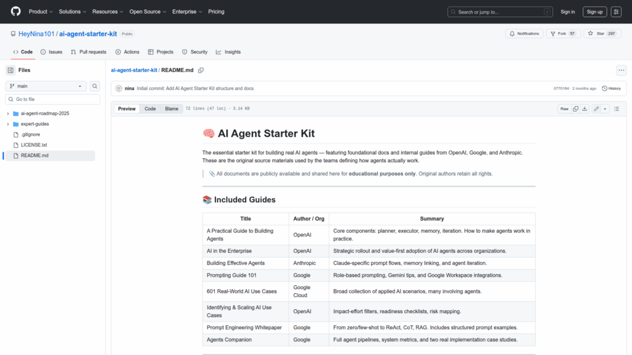Open the Product menu in header
This screenshot has width=632, height=355.
(x=41, y=12)
